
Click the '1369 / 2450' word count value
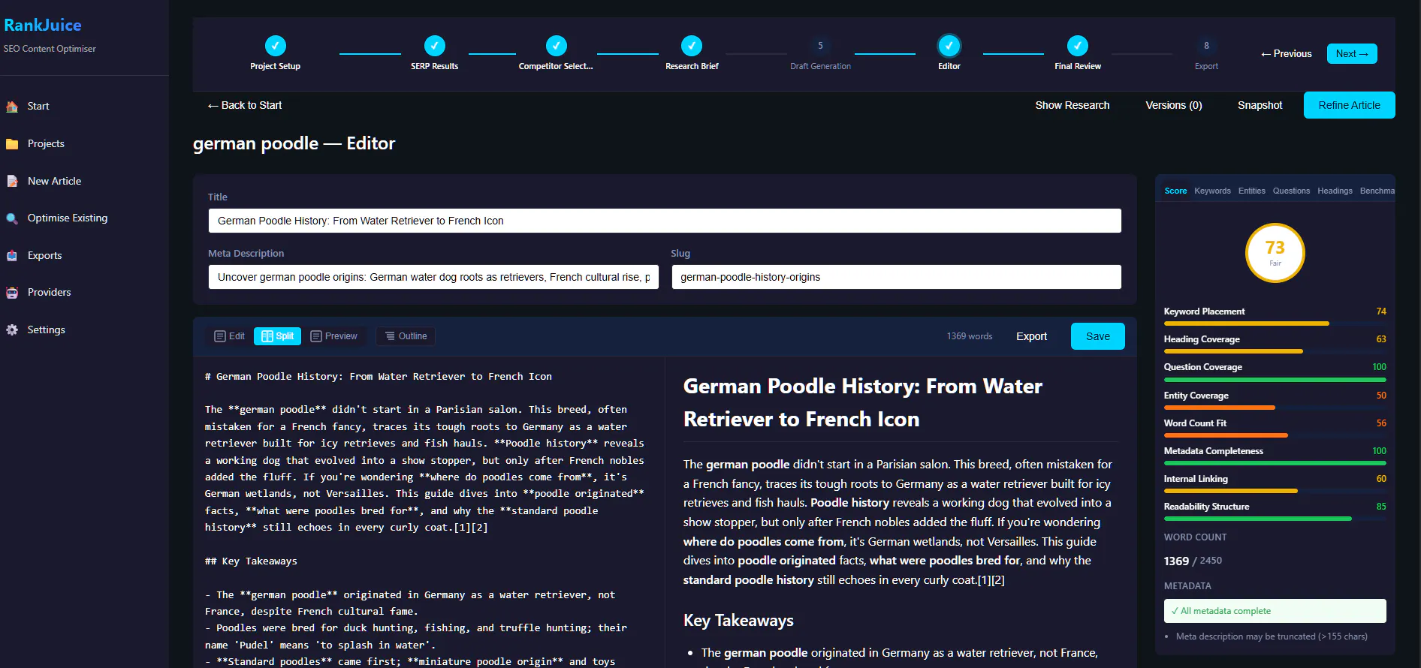point(1193,561)
